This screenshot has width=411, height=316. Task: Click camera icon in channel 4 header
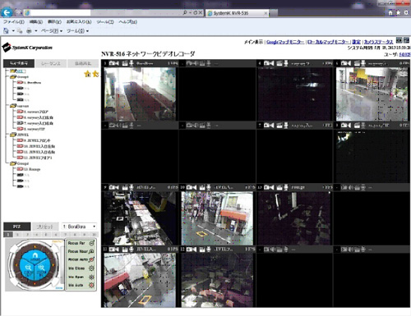tap(269, 63)
